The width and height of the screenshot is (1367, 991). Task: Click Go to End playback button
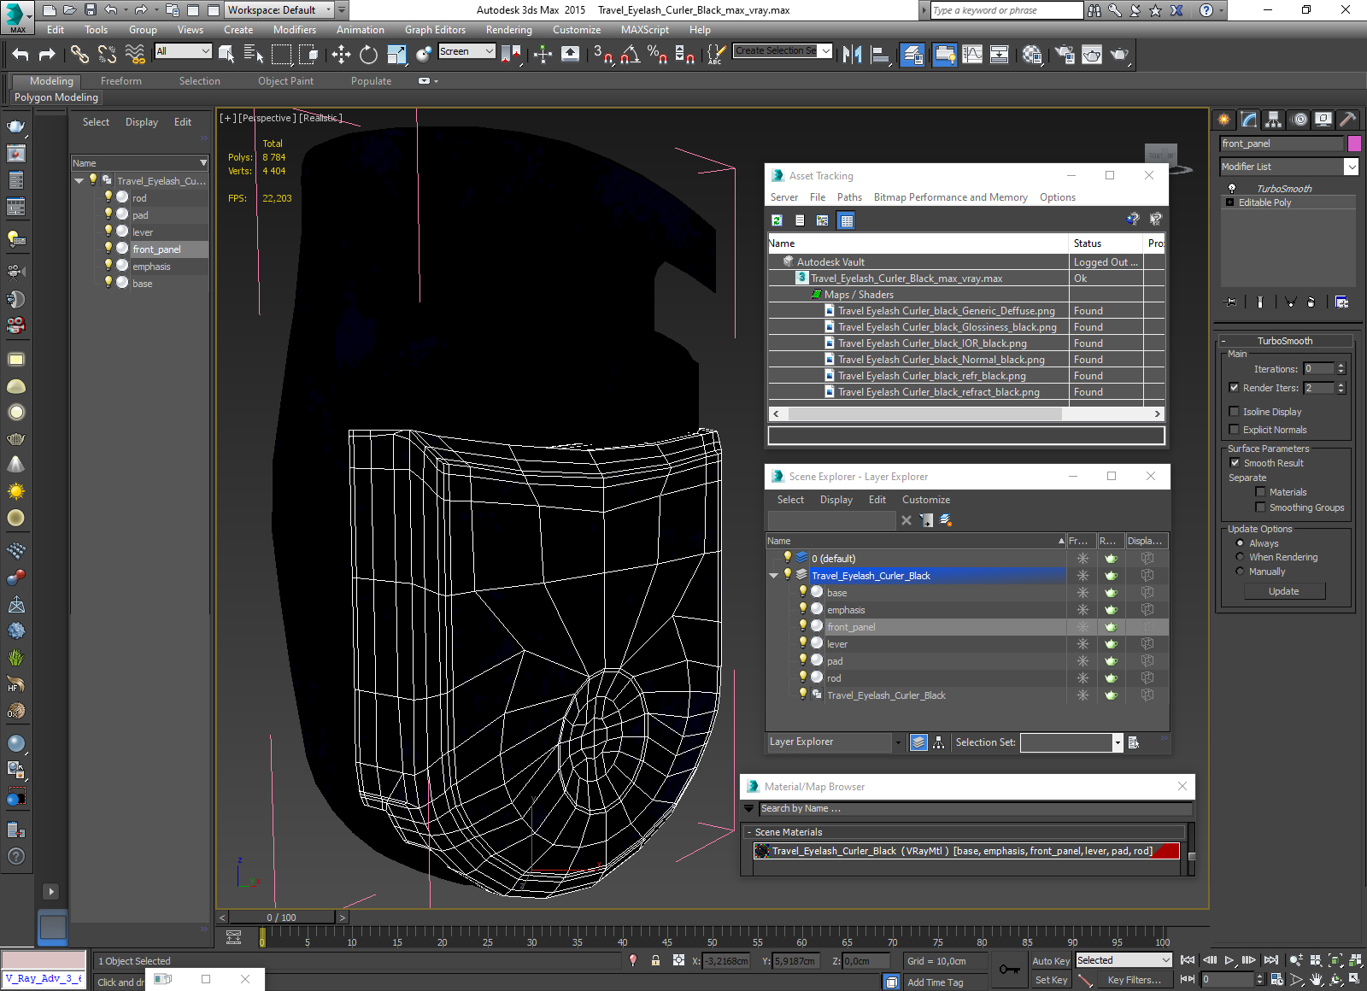(1271, 960)
